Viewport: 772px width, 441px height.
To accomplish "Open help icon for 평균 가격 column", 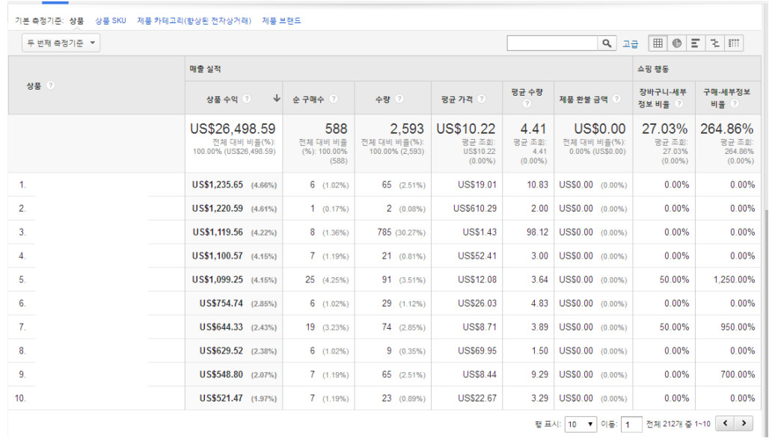I will tap(482, 99).
